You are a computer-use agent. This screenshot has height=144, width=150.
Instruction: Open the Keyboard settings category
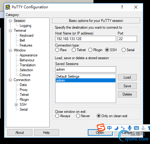click(x=26, y=35)
